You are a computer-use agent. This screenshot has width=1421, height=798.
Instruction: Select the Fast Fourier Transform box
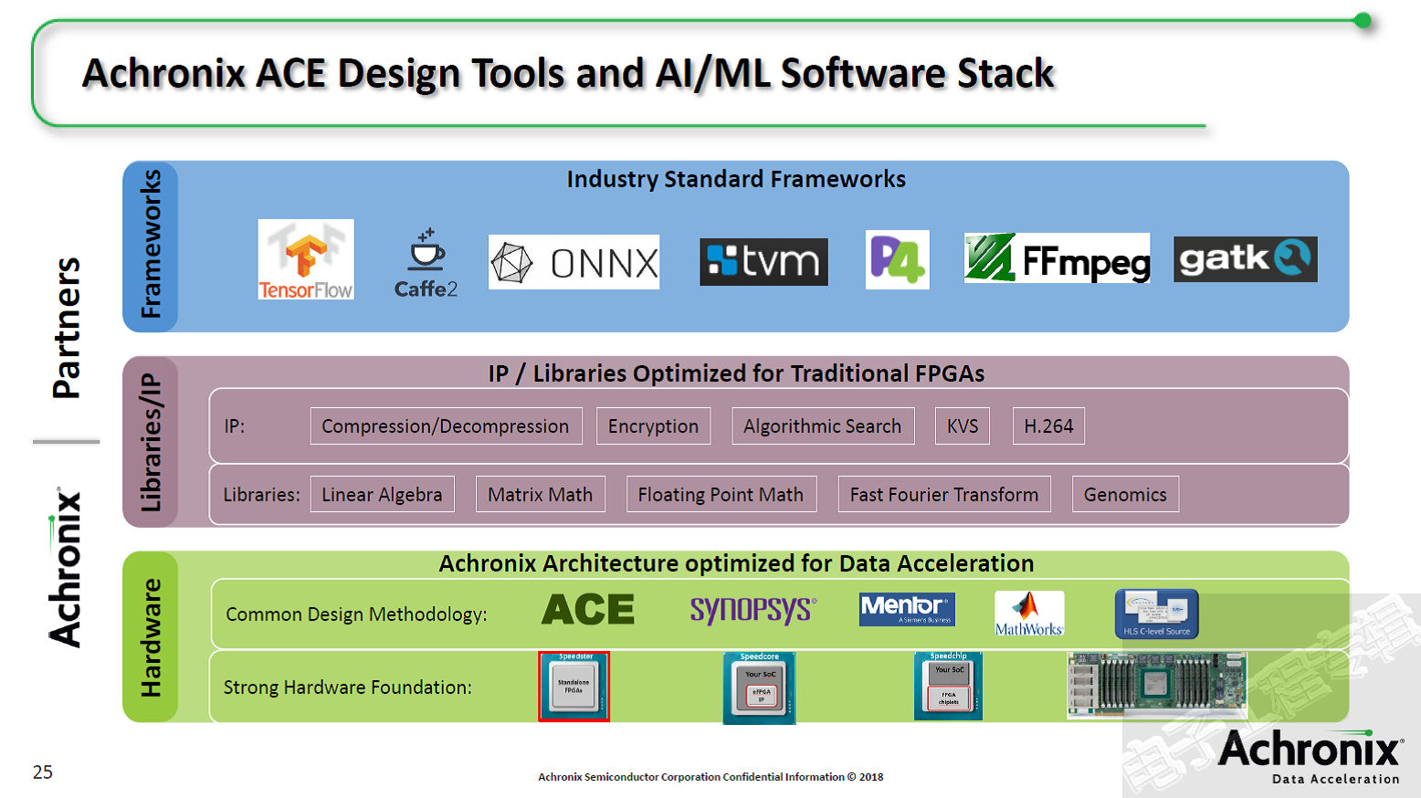pos(944,494)
